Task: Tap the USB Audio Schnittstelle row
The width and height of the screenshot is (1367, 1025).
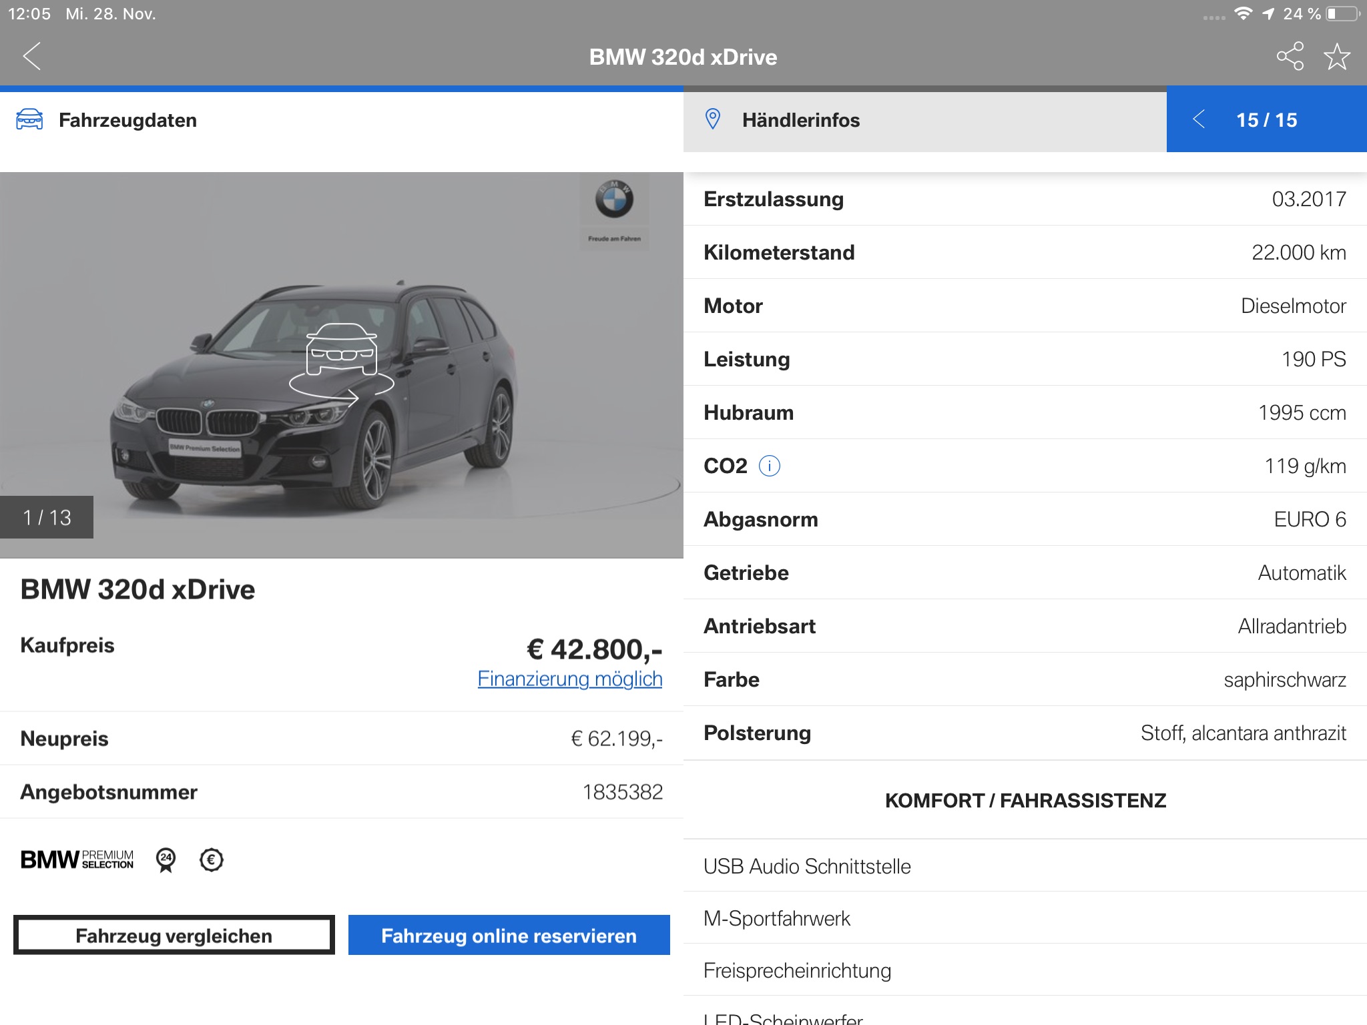Action: 807,866
